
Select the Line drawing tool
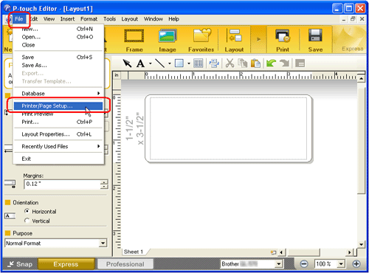(x=159, y=63)
